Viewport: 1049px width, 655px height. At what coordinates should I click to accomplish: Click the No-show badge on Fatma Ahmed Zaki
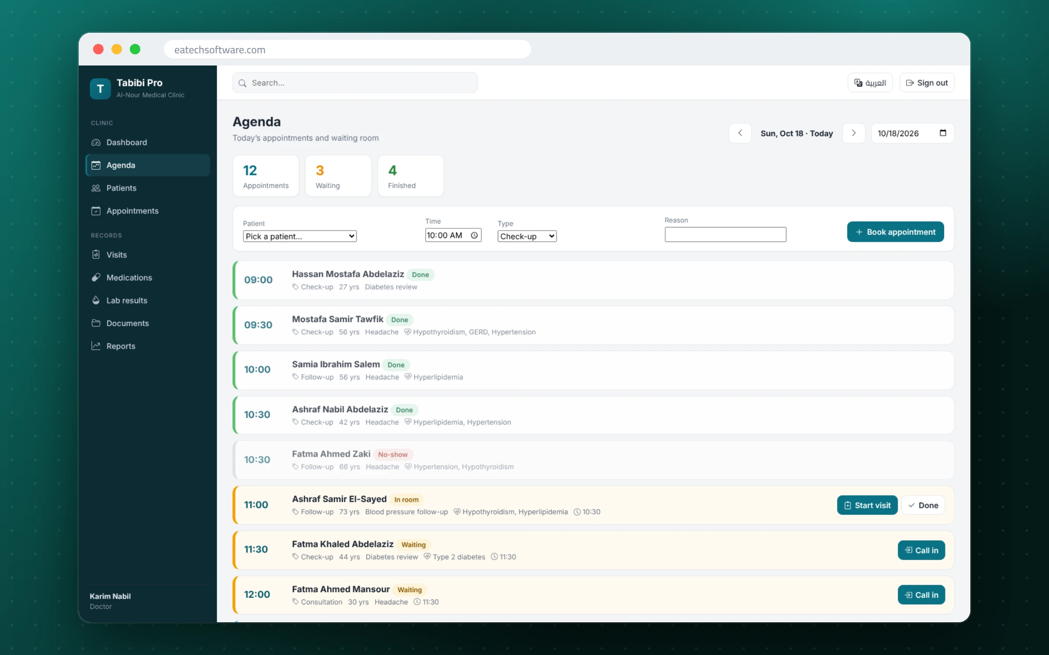pos(393,455)
